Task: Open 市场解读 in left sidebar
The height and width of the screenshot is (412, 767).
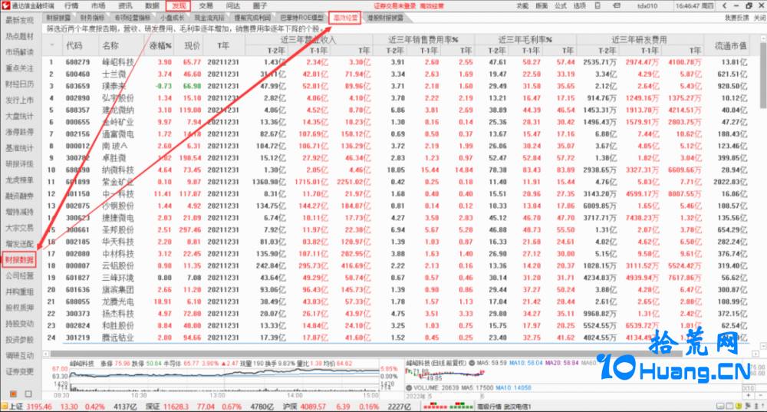Action: pos(20,52)
